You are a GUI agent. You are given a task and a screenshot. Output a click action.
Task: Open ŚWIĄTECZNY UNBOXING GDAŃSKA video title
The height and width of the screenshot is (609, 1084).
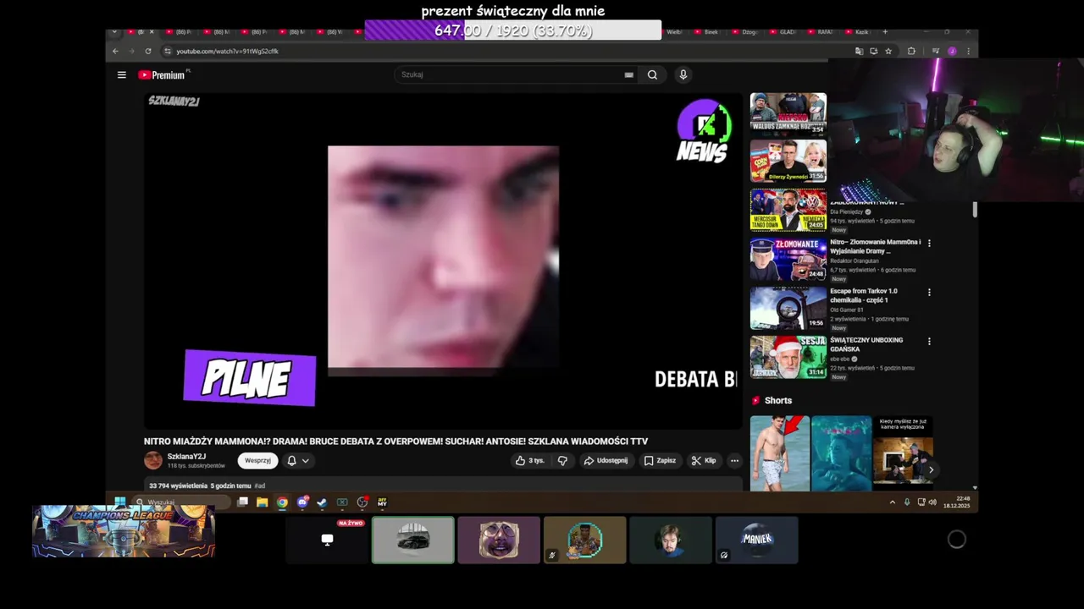pyautogui.click(x=866, y=344)
